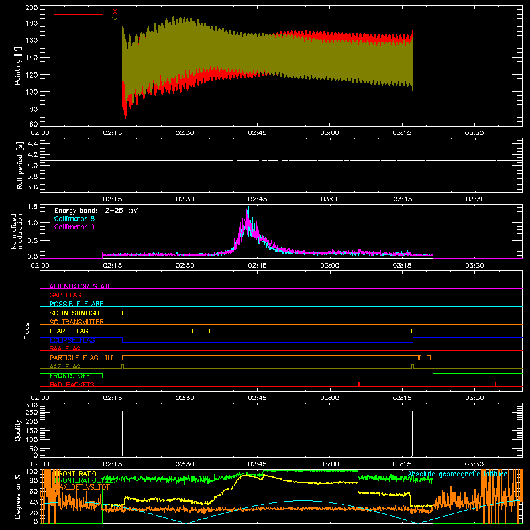Click the Flags axis title
This screenshot has height=530, width=530.
point(26,331)
